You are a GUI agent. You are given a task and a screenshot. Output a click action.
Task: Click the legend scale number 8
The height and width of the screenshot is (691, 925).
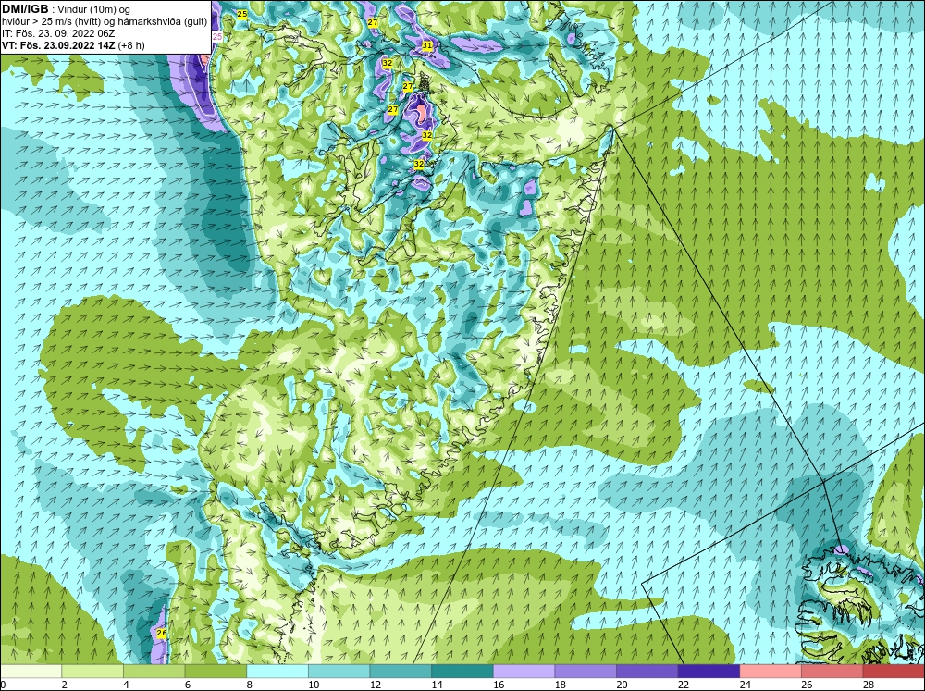tap(250, 685)
